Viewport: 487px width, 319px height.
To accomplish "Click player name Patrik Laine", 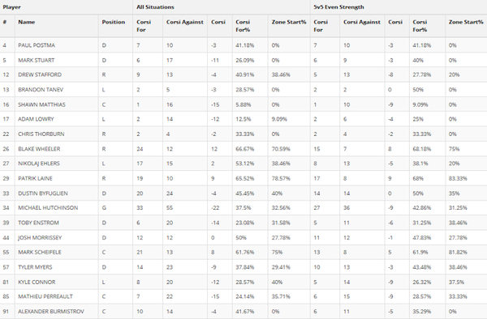I will 35,178.
